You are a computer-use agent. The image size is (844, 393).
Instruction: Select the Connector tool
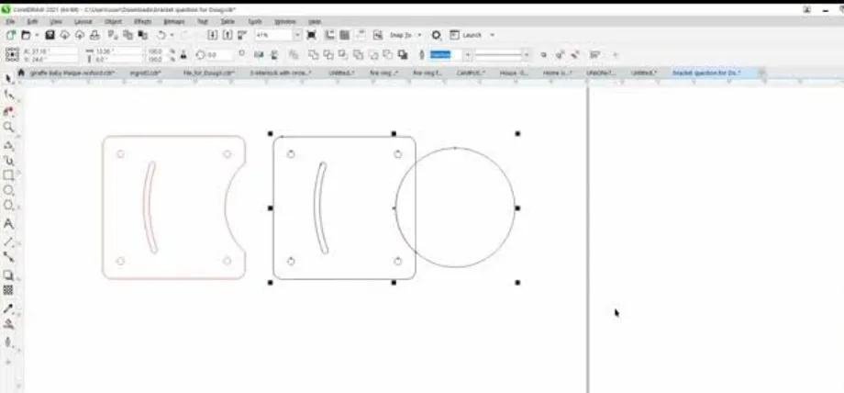(x=8, y=256)
